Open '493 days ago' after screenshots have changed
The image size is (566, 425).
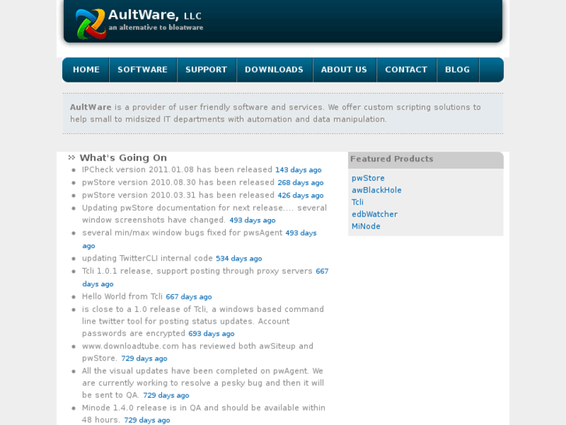[252, 220]
